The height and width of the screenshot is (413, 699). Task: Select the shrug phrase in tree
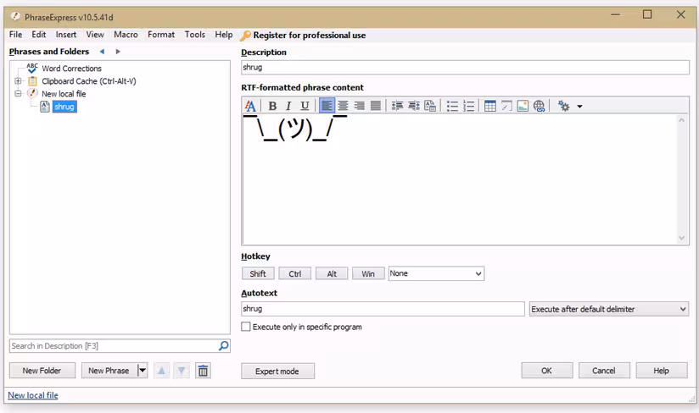64,107
